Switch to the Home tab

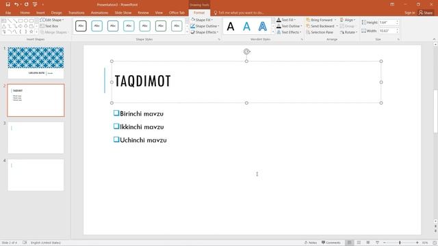25,12
